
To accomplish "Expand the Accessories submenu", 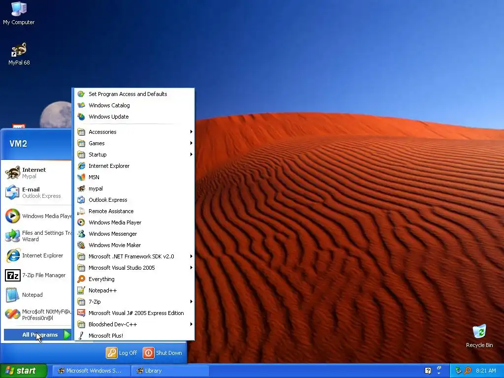I will tap(134, 132).
